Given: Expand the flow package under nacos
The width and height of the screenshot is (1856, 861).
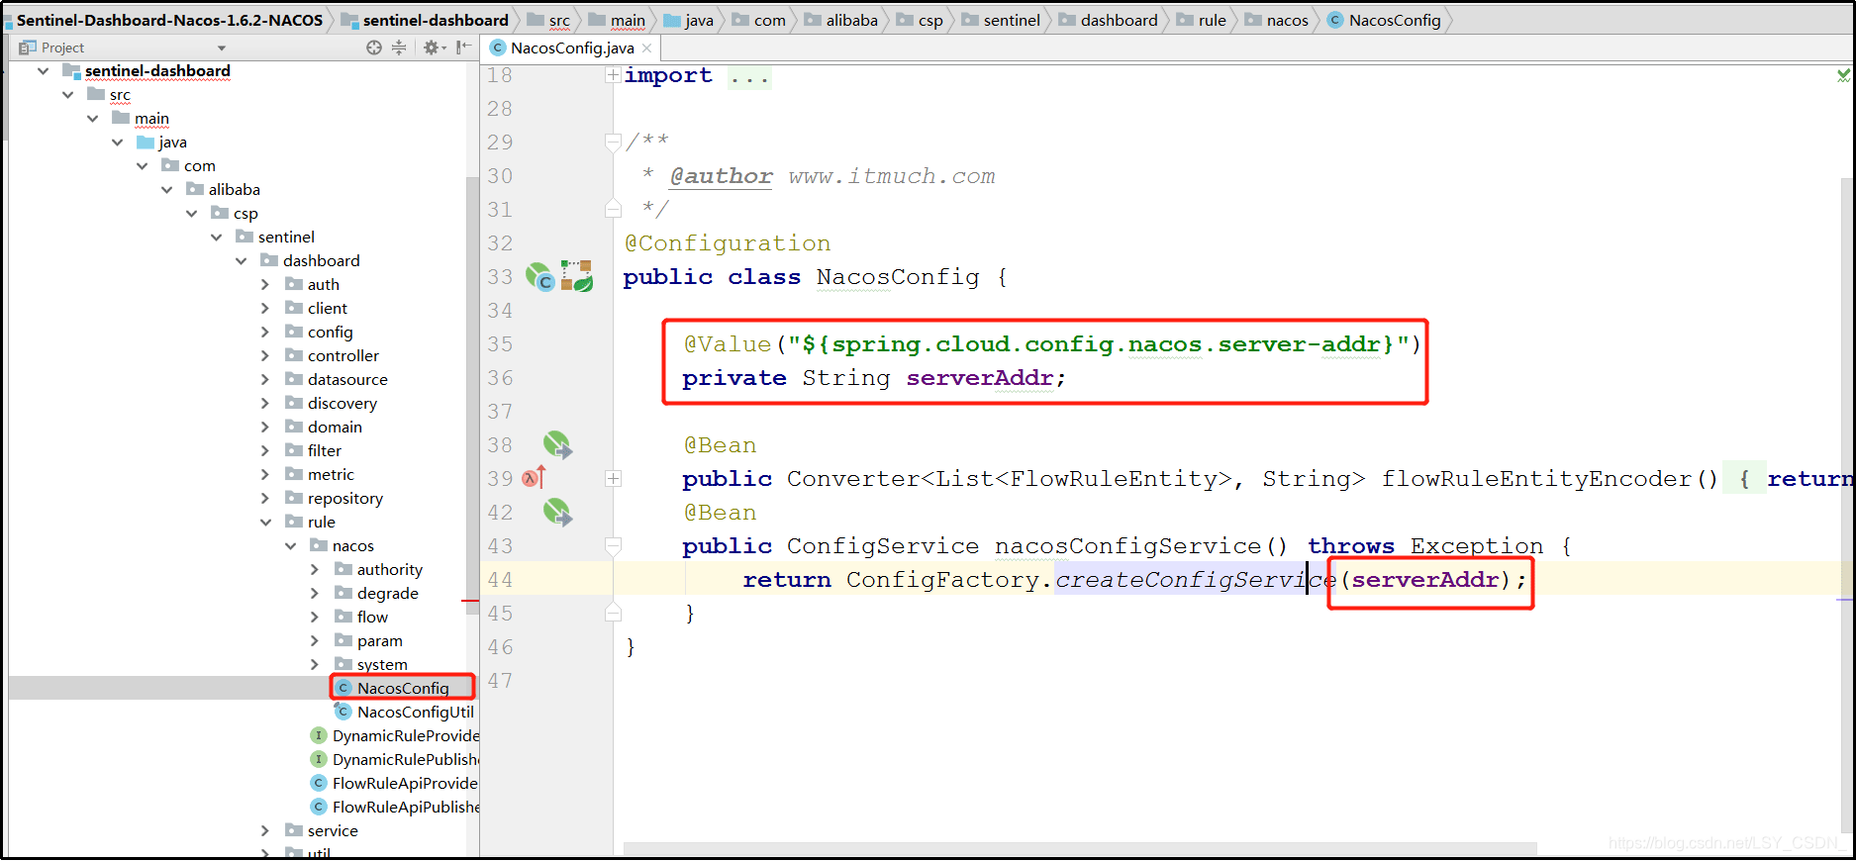Looking at the screenshot, I should pyautogui.click(x=315, y=618).
